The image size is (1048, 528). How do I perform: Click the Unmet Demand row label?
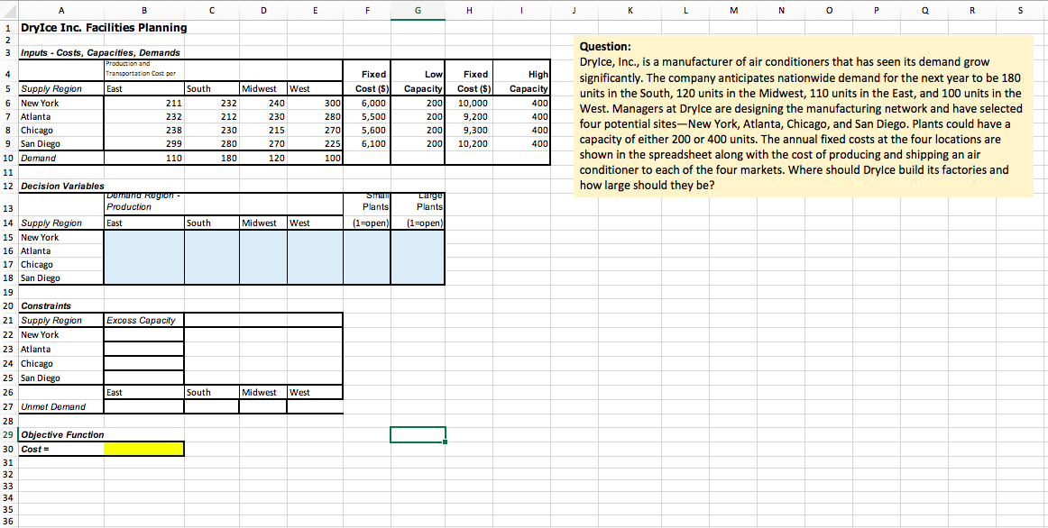[x=53, y=406]
